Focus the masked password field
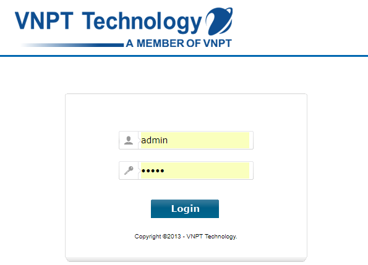This screenshot has height=265, width=368. 195,170
